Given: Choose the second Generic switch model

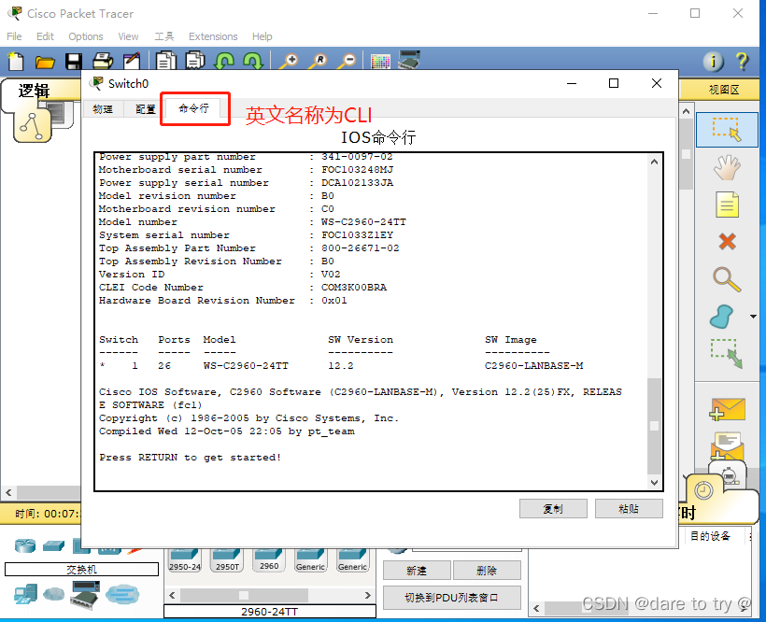Looking at the screenshot, I should [x=353, y=560].
